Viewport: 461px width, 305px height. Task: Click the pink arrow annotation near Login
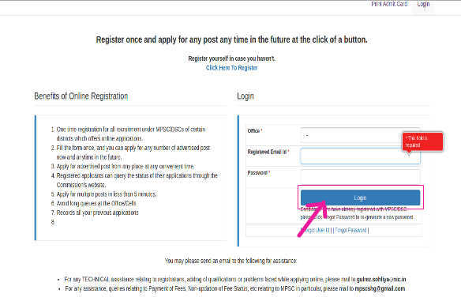coord(313,218)
